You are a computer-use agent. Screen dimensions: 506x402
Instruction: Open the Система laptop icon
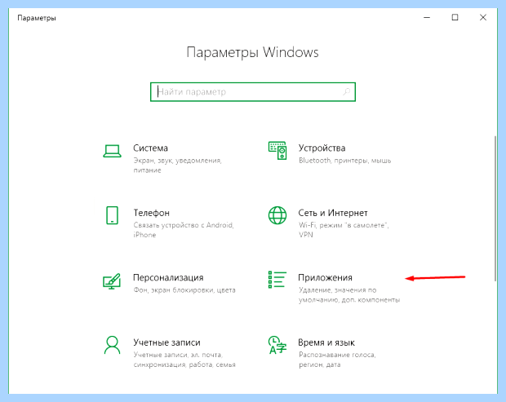pos(112,151)
